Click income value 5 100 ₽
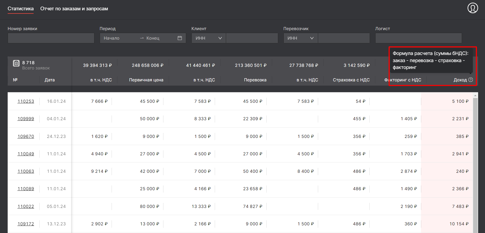Screen dimensions: 485x233 [460, 101]
